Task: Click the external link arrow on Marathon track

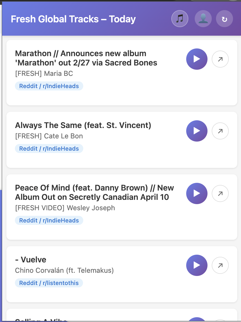Action: tap(220, 59)
